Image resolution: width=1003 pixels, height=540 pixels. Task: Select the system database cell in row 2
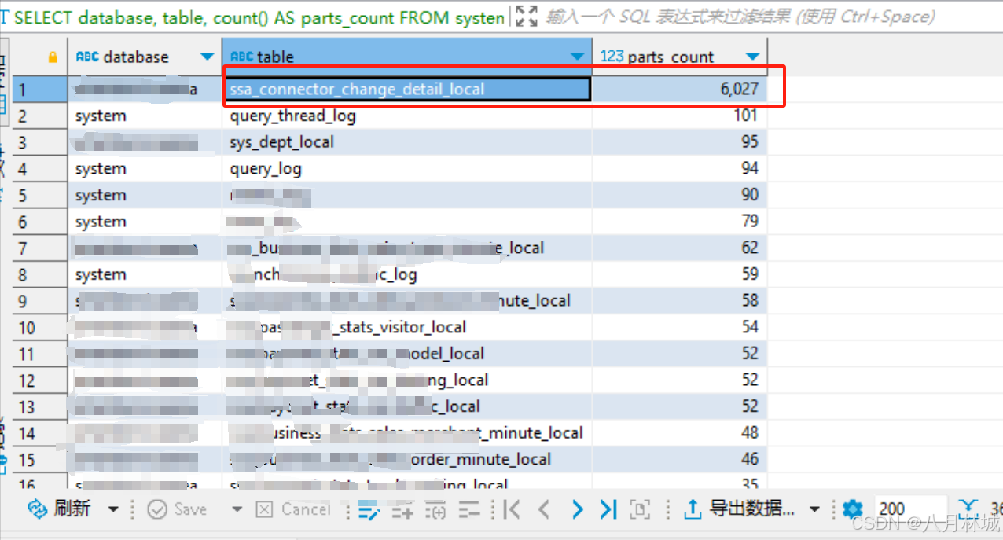click(145, 116)
